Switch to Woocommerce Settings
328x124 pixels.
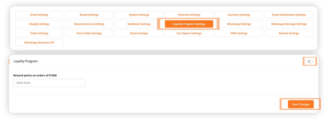(x=89, y=24)
